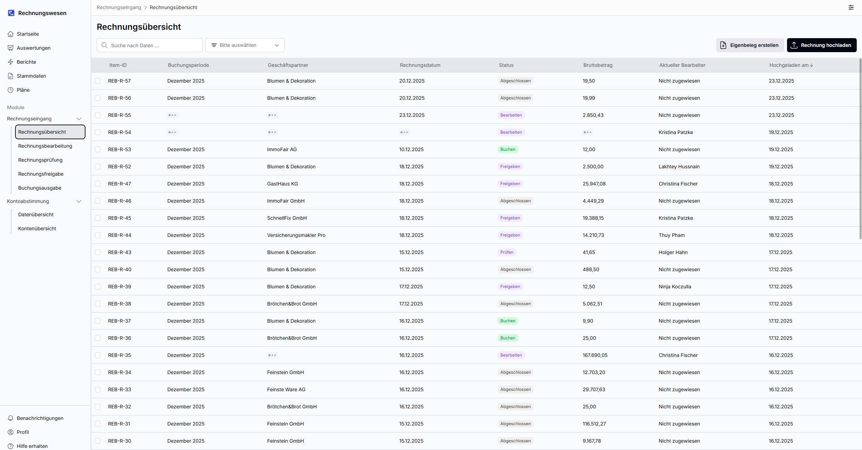The height and width of the screenshot is (450, 862).
Task: Collapse the Rechnungseingang module chevron
Action: pos(79,119)
